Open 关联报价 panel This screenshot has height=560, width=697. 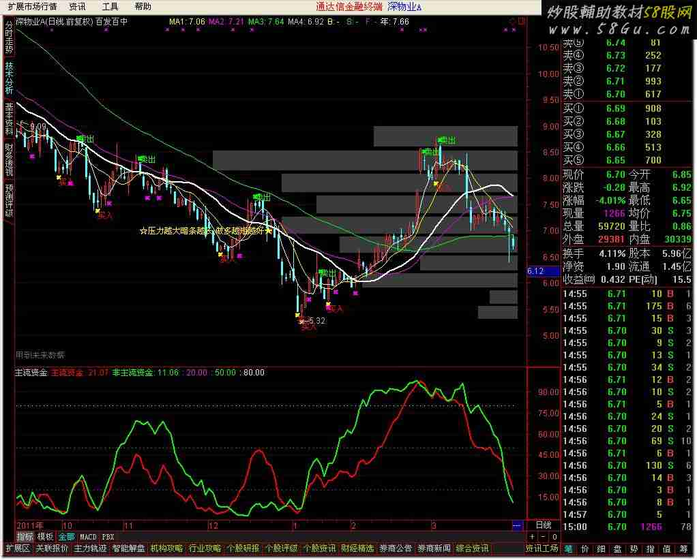(52, 548)
